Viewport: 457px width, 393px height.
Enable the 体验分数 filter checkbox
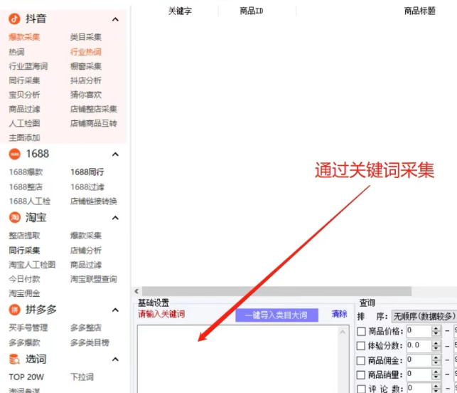[x=361, y=346]
